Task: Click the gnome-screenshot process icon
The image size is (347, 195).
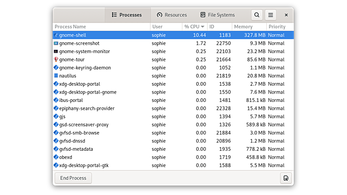Action: [x=56, y=43]
